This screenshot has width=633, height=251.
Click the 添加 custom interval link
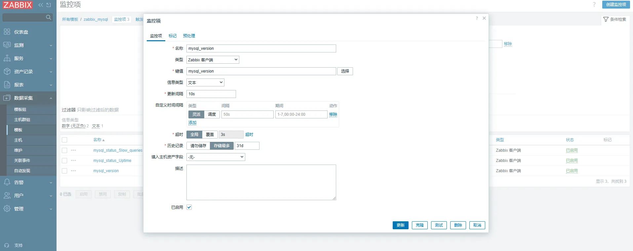point(192,123)
